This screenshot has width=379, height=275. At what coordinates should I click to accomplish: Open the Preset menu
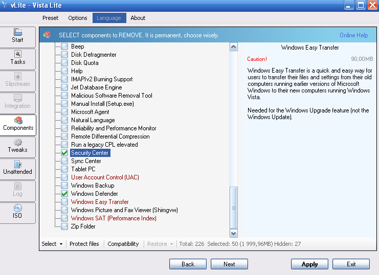tap(50, 18)
